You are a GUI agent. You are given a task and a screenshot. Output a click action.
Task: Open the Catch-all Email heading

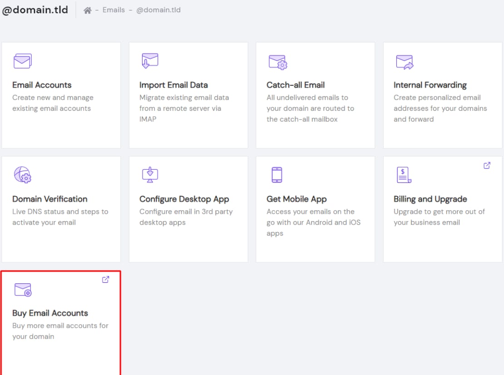point(296,85)
